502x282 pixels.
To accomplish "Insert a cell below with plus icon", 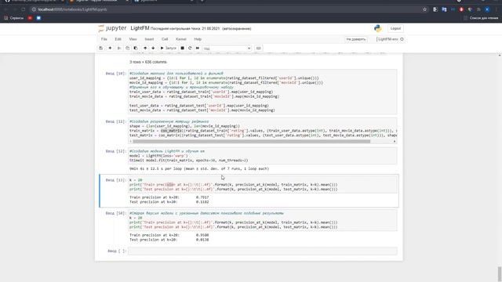I will pyautogui.click(x=110, y=49).
